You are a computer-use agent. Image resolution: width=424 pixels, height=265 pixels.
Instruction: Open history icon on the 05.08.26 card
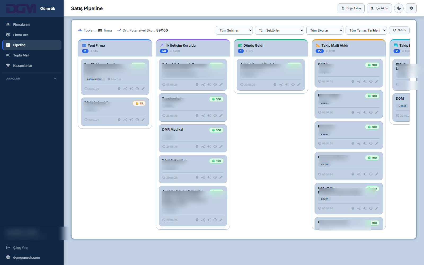click(215, 85)
